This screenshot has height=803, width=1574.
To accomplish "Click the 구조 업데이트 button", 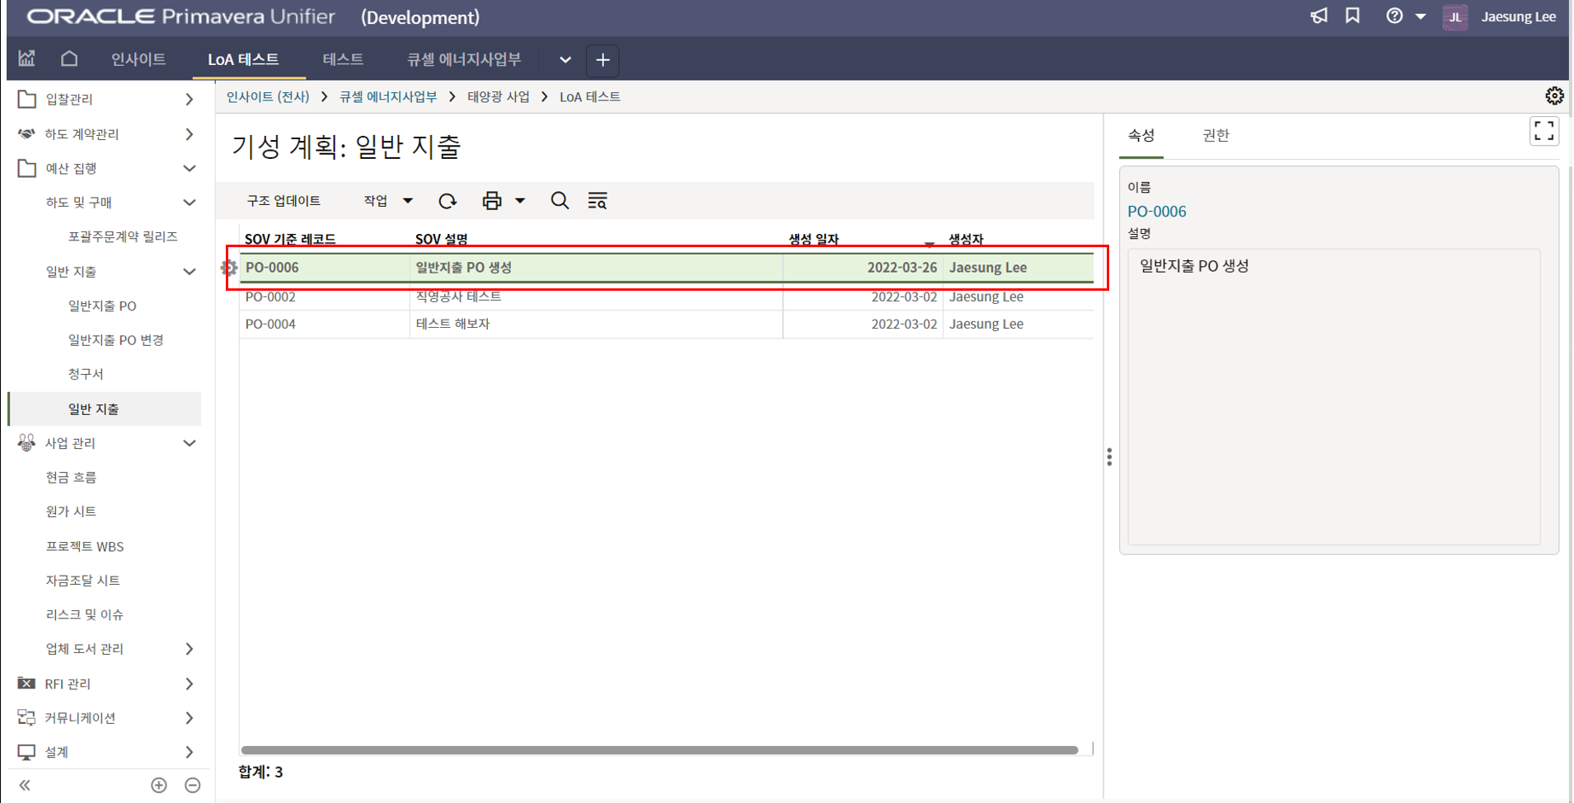I will 283,201.
